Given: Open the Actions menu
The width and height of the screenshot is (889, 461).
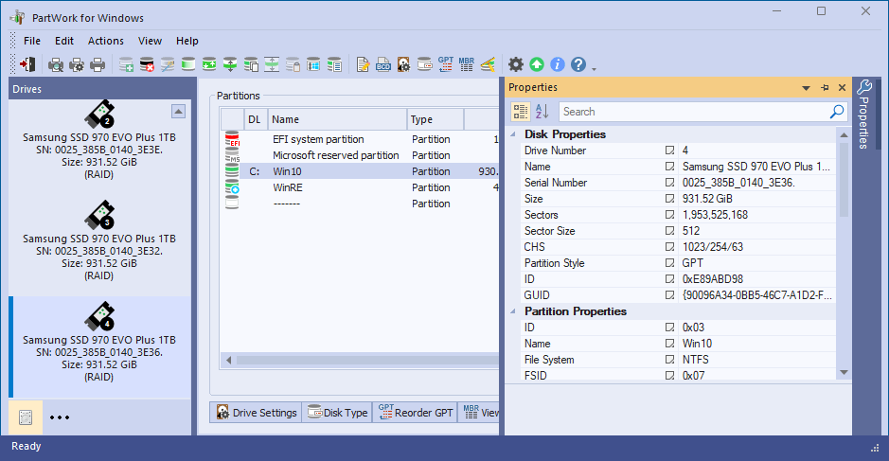Looking at the screenshot, I should click(x=105, y=41).
